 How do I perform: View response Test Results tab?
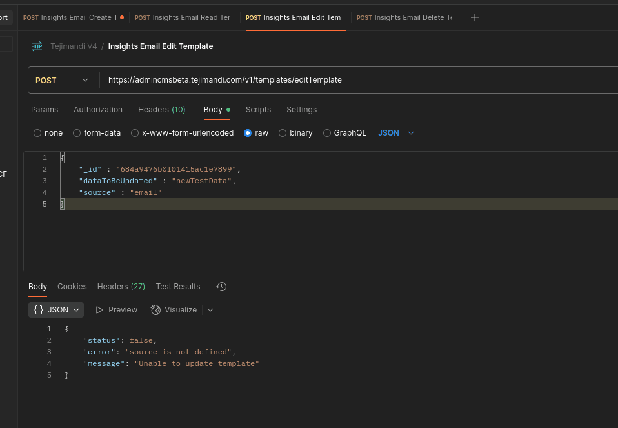(178, 287)
